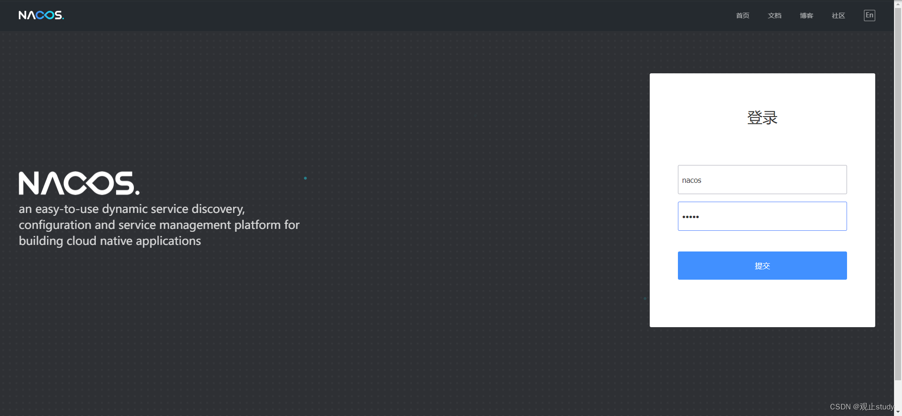Click the small NACOS logo in the header
Viewport: 902px width, 416px height.
click(x=41, y=16)
